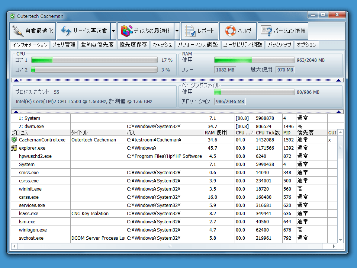Screen dimensions: 357x268
Task: Select the lsass.exe process row
Action: coord(174,214)
